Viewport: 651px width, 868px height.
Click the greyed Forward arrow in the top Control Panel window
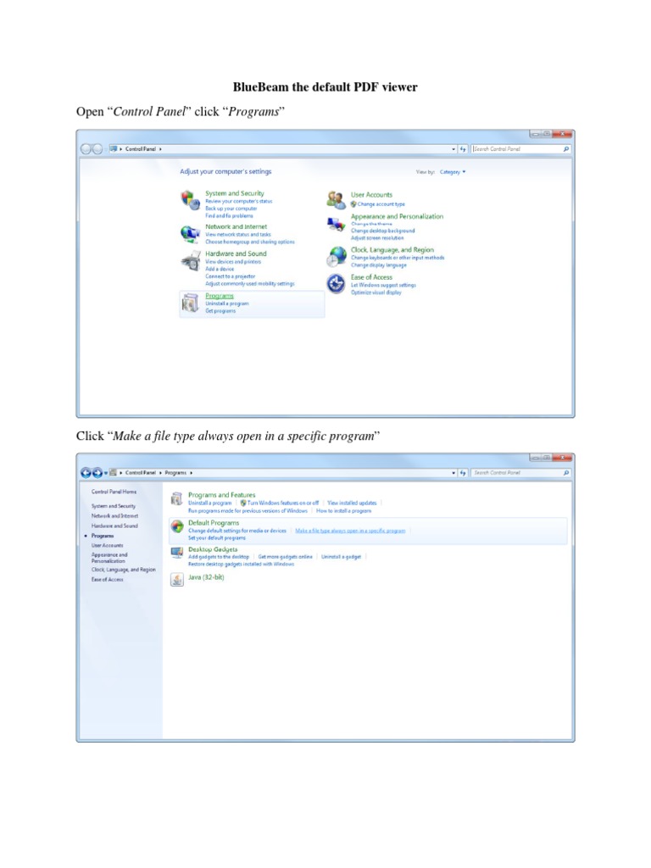97,149
